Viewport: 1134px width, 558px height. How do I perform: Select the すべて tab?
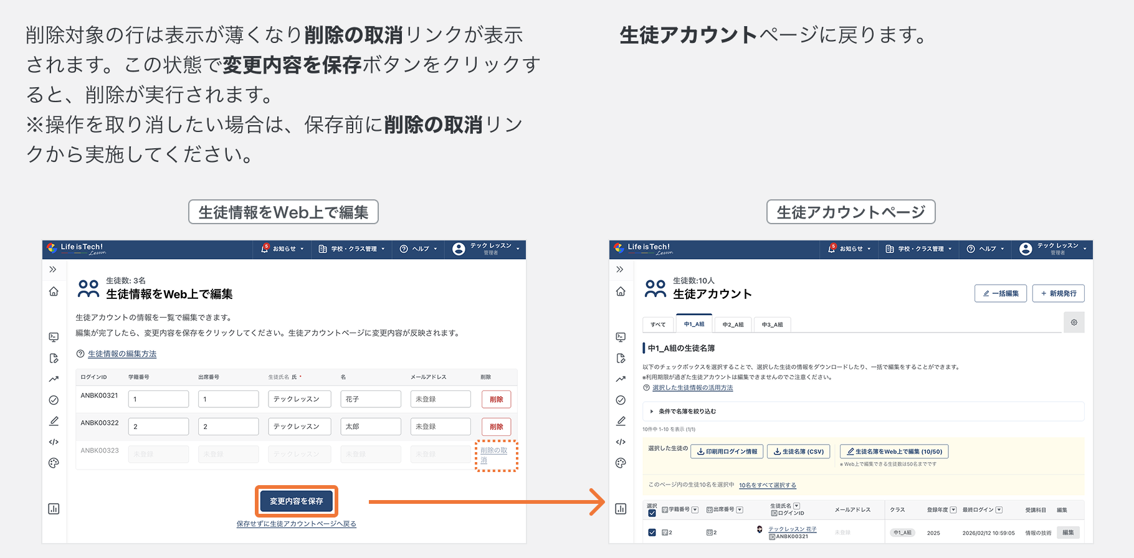coord(658,324)
